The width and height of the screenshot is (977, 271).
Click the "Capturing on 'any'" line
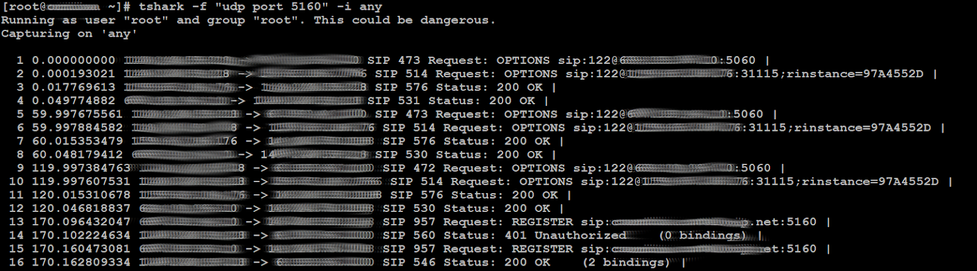coord(69,33)
